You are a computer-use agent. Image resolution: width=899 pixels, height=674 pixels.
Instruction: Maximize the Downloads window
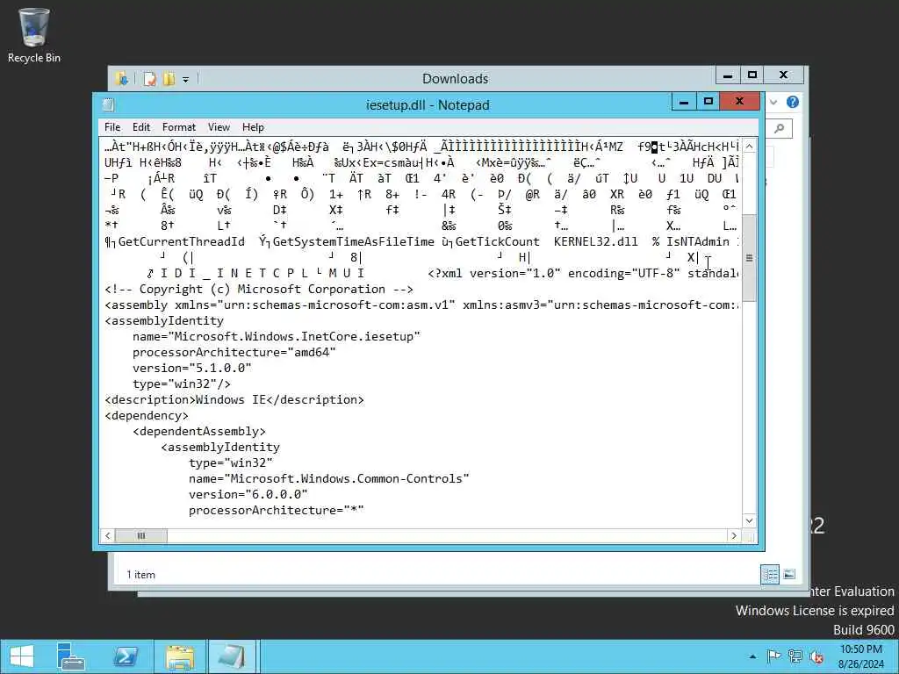(752, 75)
